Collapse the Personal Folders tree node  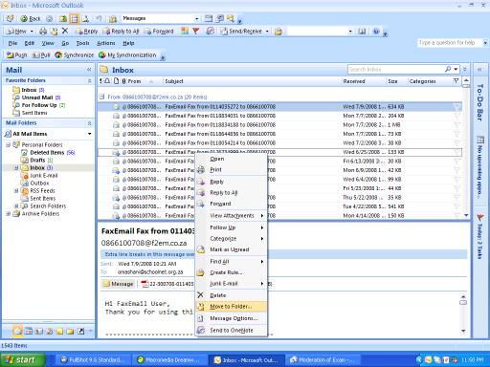tap(9, 145)
